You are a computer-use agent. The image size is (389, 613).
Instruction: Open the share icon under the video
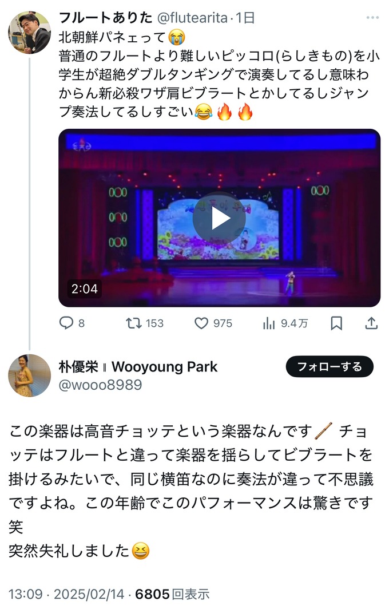[371, 323]
